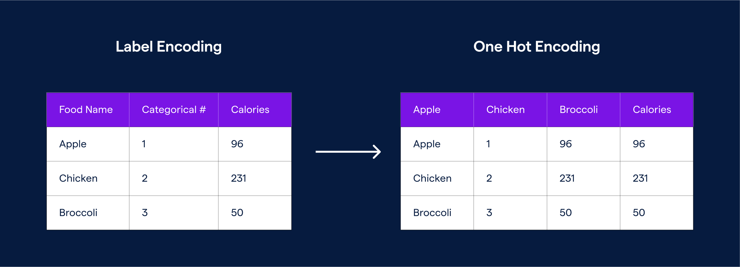
Task: Click the Broccoli cell in Label Encoding table
Action: (x=78, y=213)
